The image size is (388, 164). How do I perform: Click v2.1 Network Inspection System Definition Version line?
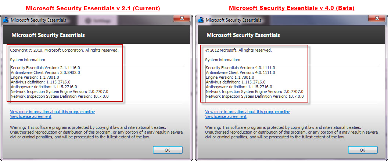(60, 96)
